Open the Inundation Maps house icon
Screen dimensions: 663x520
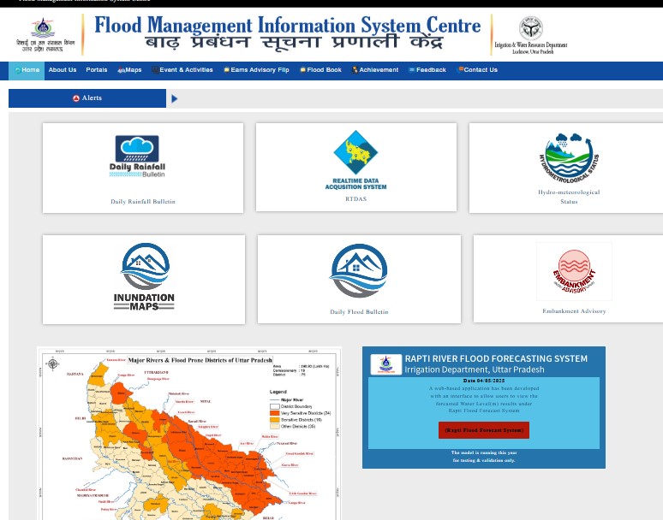tap(144, 277)
